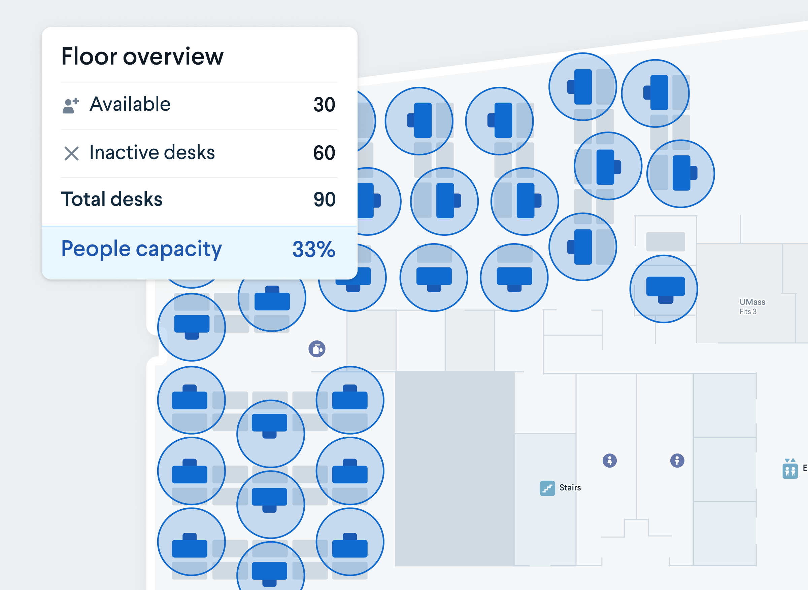Viewport: 808px width, 590px height.
Task: Click the Inactive desks count 60
Action: (325, 153)
